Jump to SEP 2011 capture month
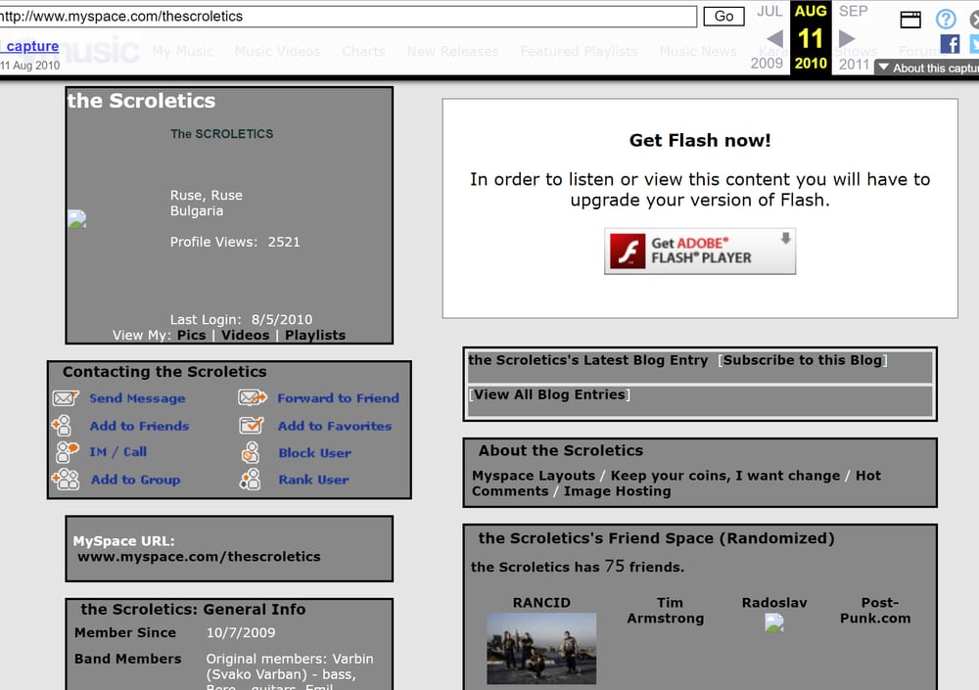The width and height of the screenshot is (979, 690). [854, 37]
